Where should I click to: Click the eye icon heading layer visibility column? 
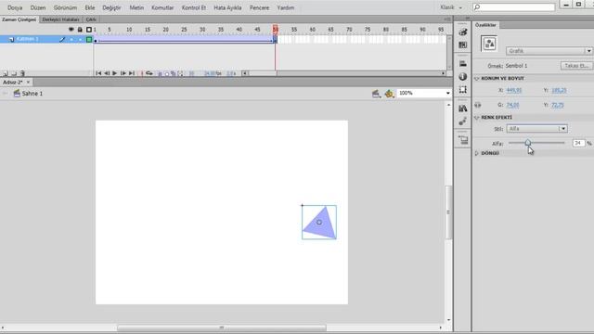(x=71, y=30)
